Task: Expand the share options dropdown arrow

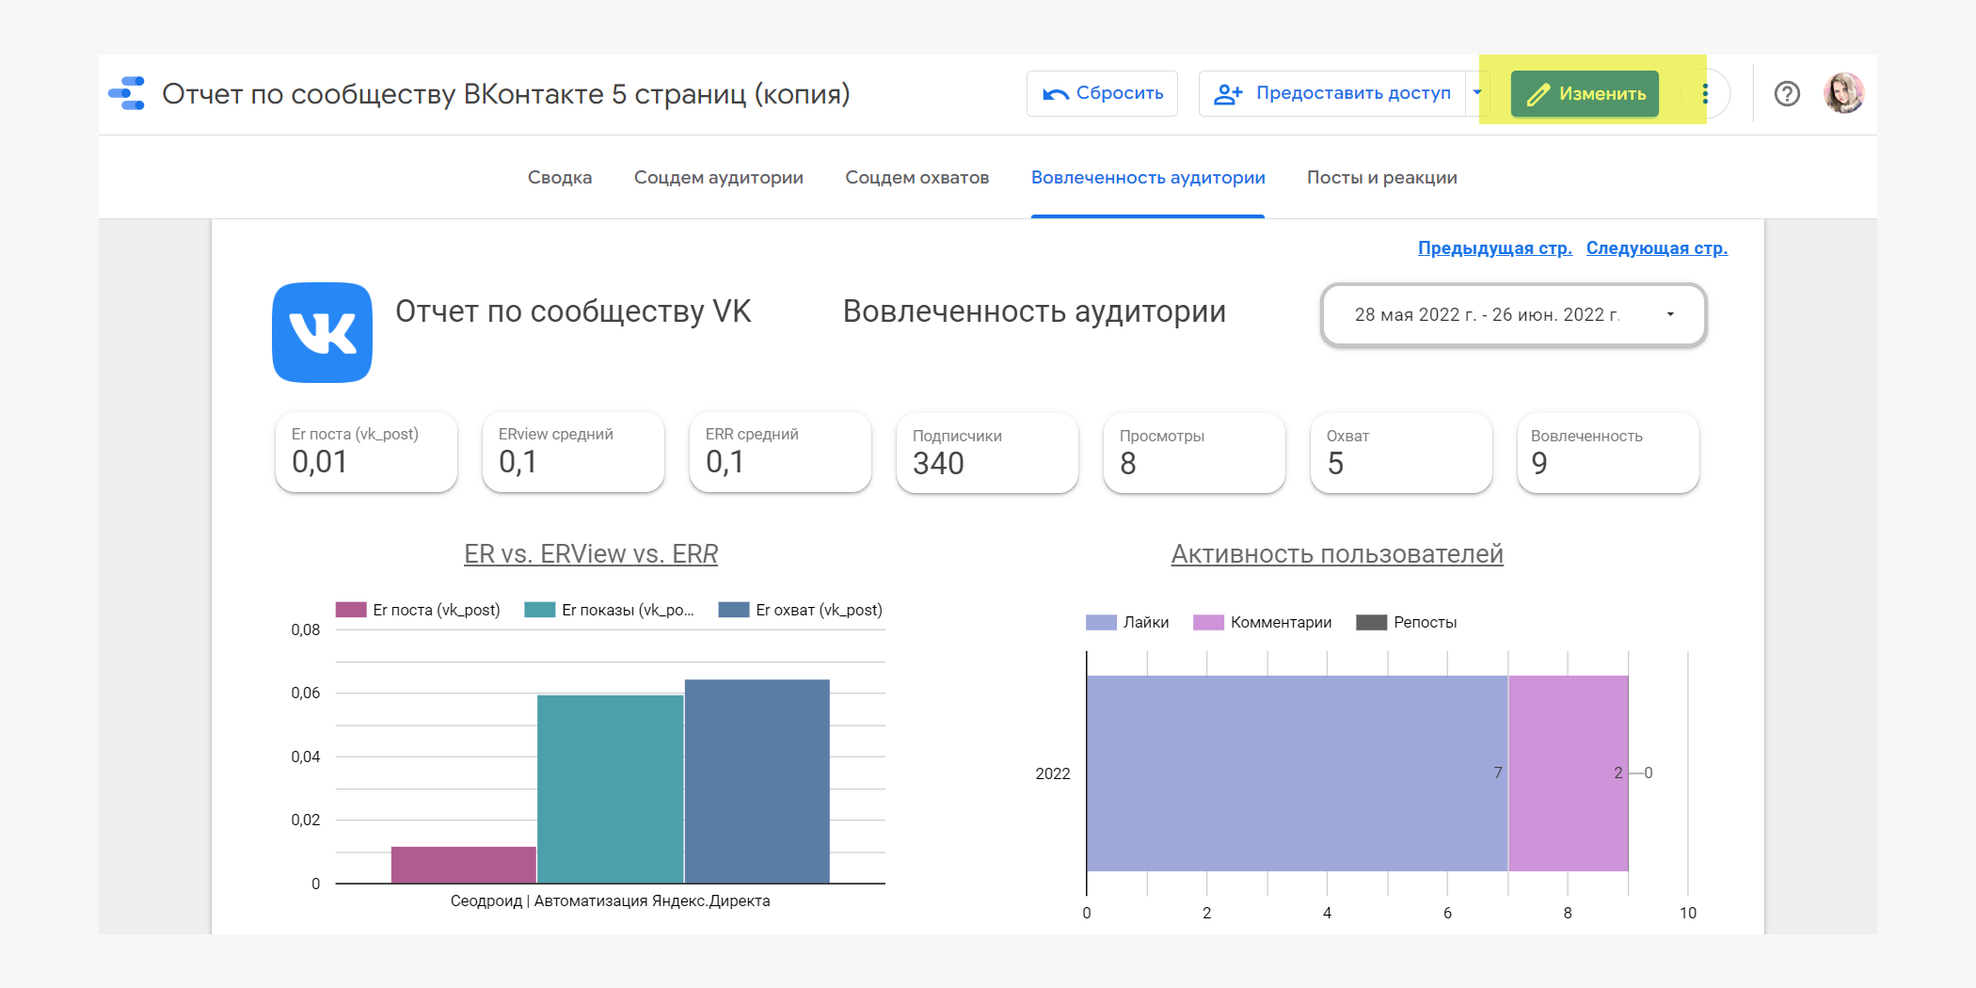Action: tap(1477, 93)
